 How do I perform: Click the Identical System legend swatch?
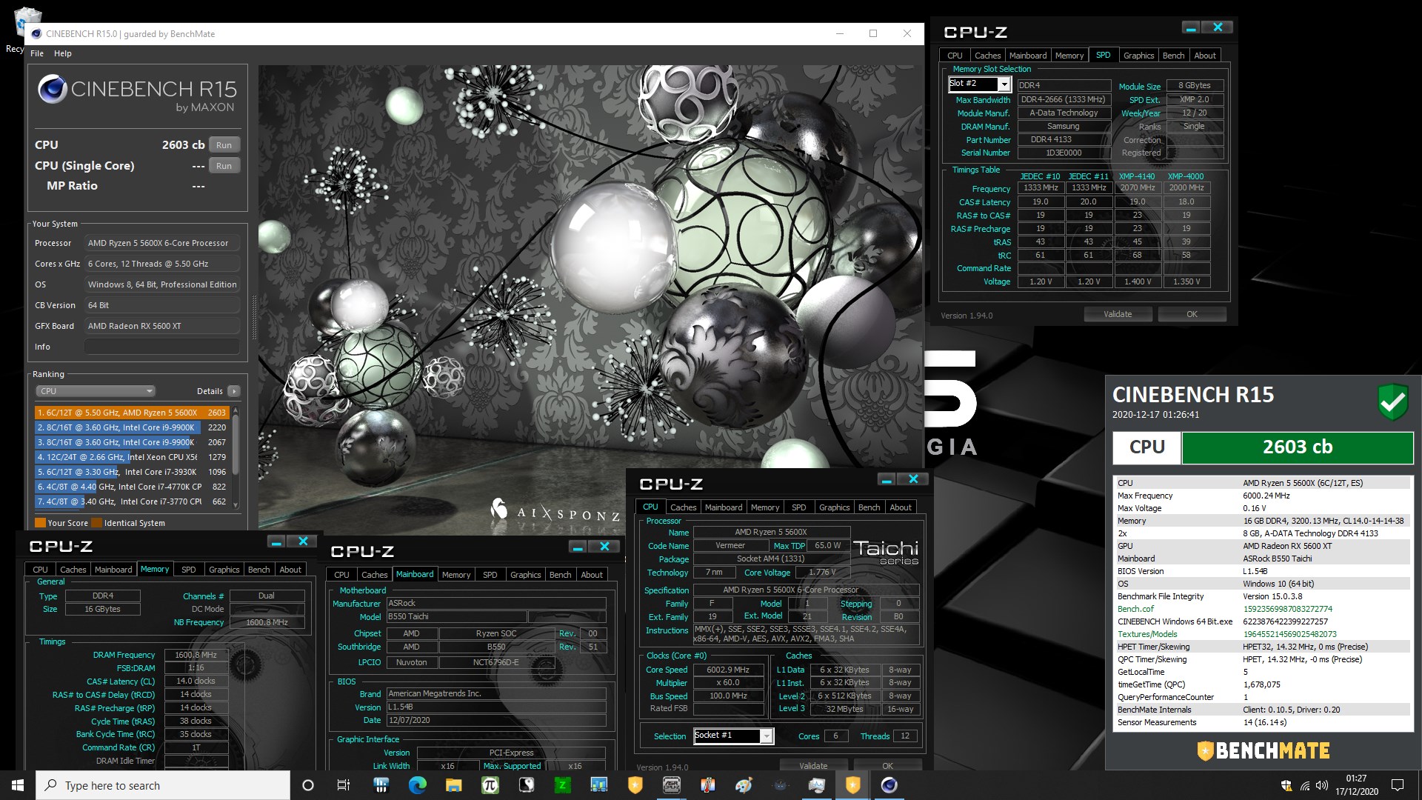pos(96,523)
